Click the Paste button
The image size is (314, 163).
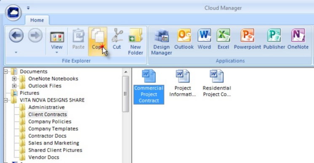pyautogui.click(x=78, y=39)
